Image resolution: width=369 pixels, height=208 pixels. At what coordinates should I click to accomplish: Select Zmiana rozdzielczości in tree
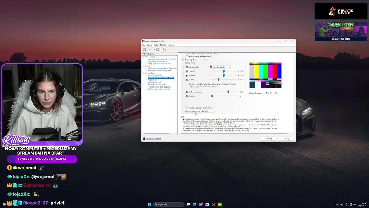155,75
